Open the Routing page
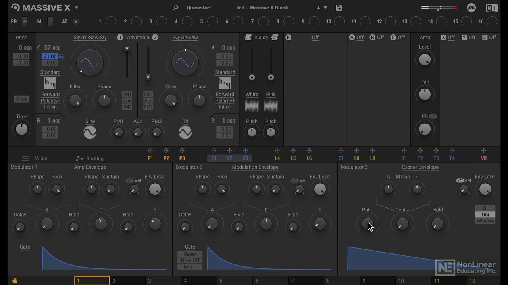This screenshot has height=285, width=508. [x=94, y=158]
